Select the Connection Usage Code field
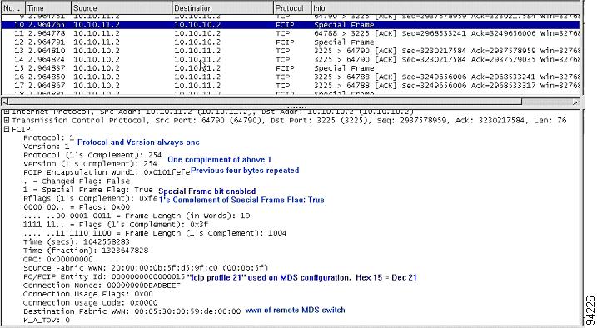Image resolution: width=597 pixels, height=328 pixels. [90, 303]
